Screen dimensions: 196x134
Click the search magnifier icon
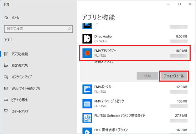[69, 29]
